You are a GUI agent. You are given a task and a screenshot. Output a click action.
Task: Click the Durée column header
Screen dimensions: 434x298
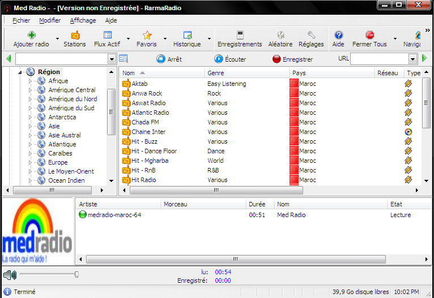[x=259, y=204]
